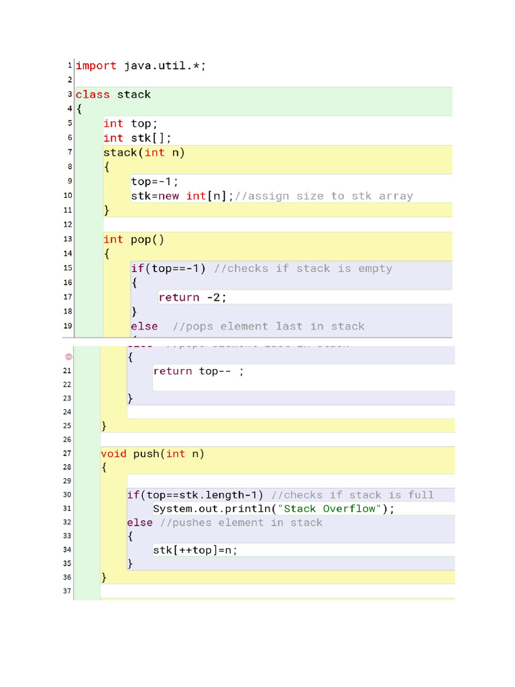Click the 'import' keyword on line 1
The height and width of the screenshot is (687, 515).
[96, 66]
